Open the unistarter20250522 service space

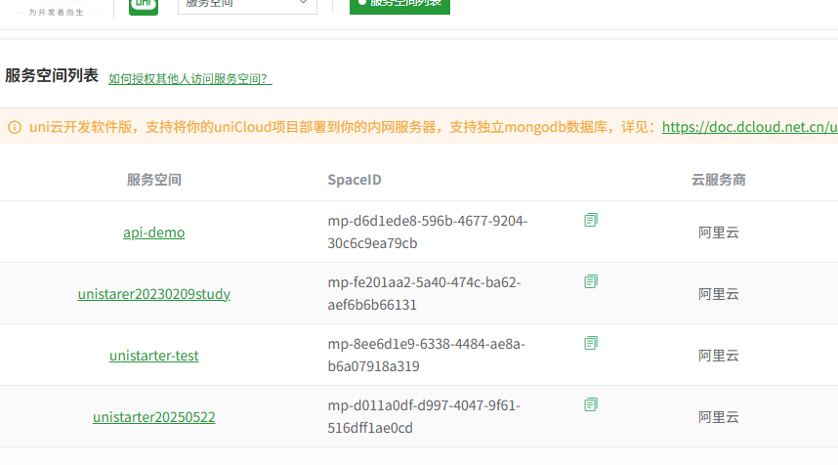(x=154, y=417)
